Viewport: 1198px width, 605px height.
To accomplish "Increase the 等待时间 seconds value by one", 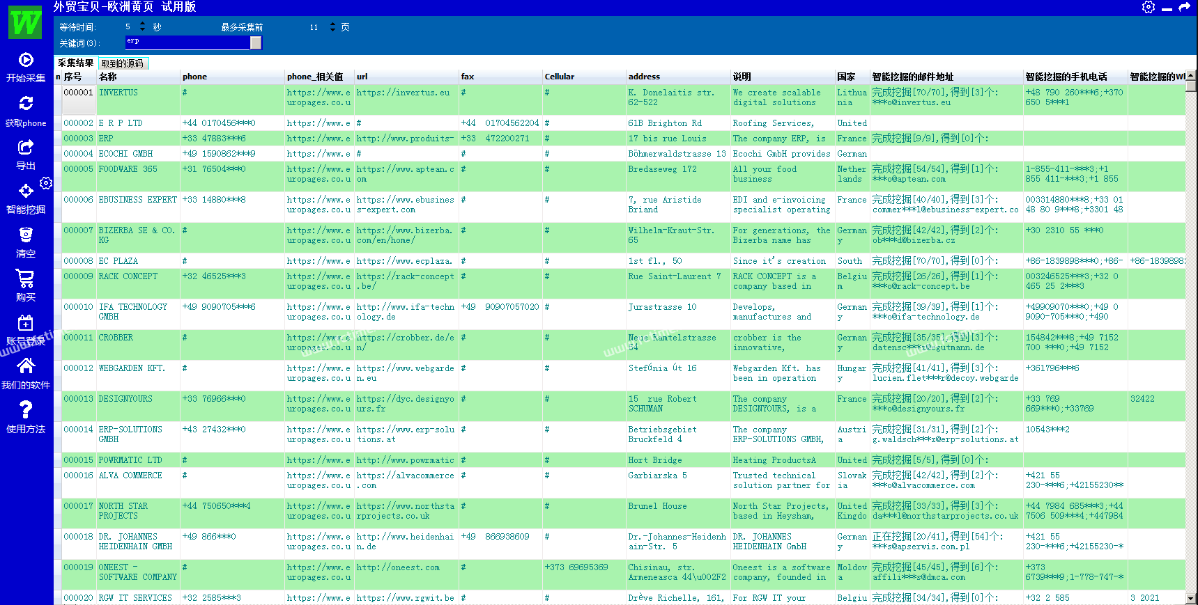I will coord(143,24).
